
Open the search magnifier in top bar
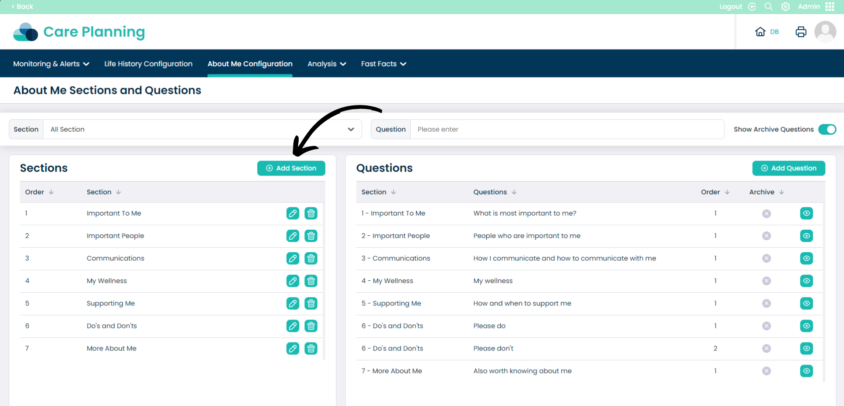click(x=769, y=7)
